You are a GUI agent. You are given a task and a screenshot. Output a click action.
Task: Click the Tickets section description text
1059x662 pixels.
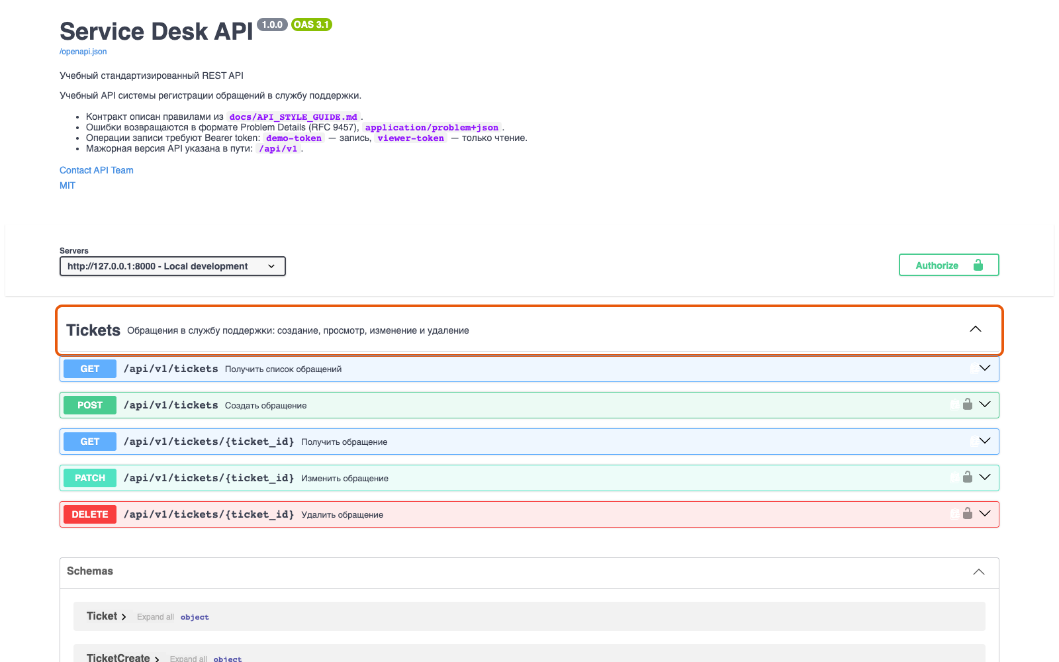(x=298, y=330)
